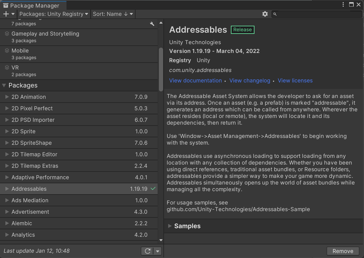Click the magnifying glass in the search field
This screenshot has height=258, width=364.
[274, 14]
